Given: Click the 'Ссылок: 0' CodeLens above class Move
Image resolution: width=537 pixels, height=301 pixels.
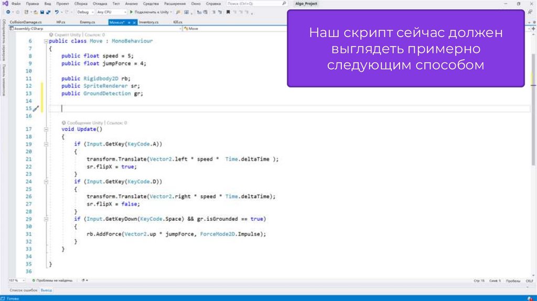Looking at the screenshot, I should click(x=95, y=35).
